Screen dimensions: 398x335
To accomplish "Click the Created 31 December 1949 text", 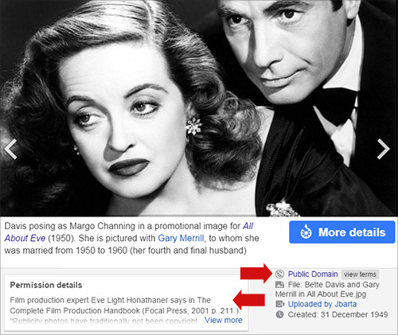I will point(338,314).
